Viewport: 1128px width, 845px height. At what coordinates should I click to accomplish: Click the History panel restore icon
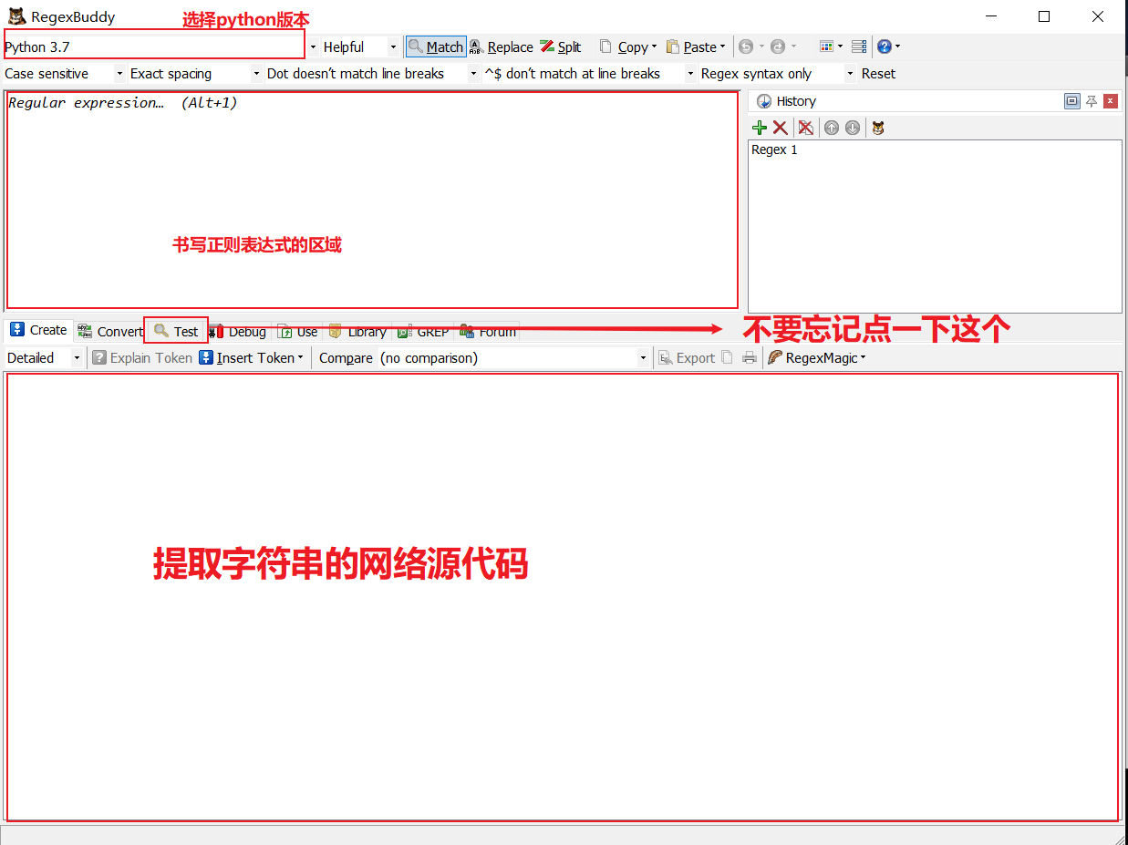(x=1072, y=101)
